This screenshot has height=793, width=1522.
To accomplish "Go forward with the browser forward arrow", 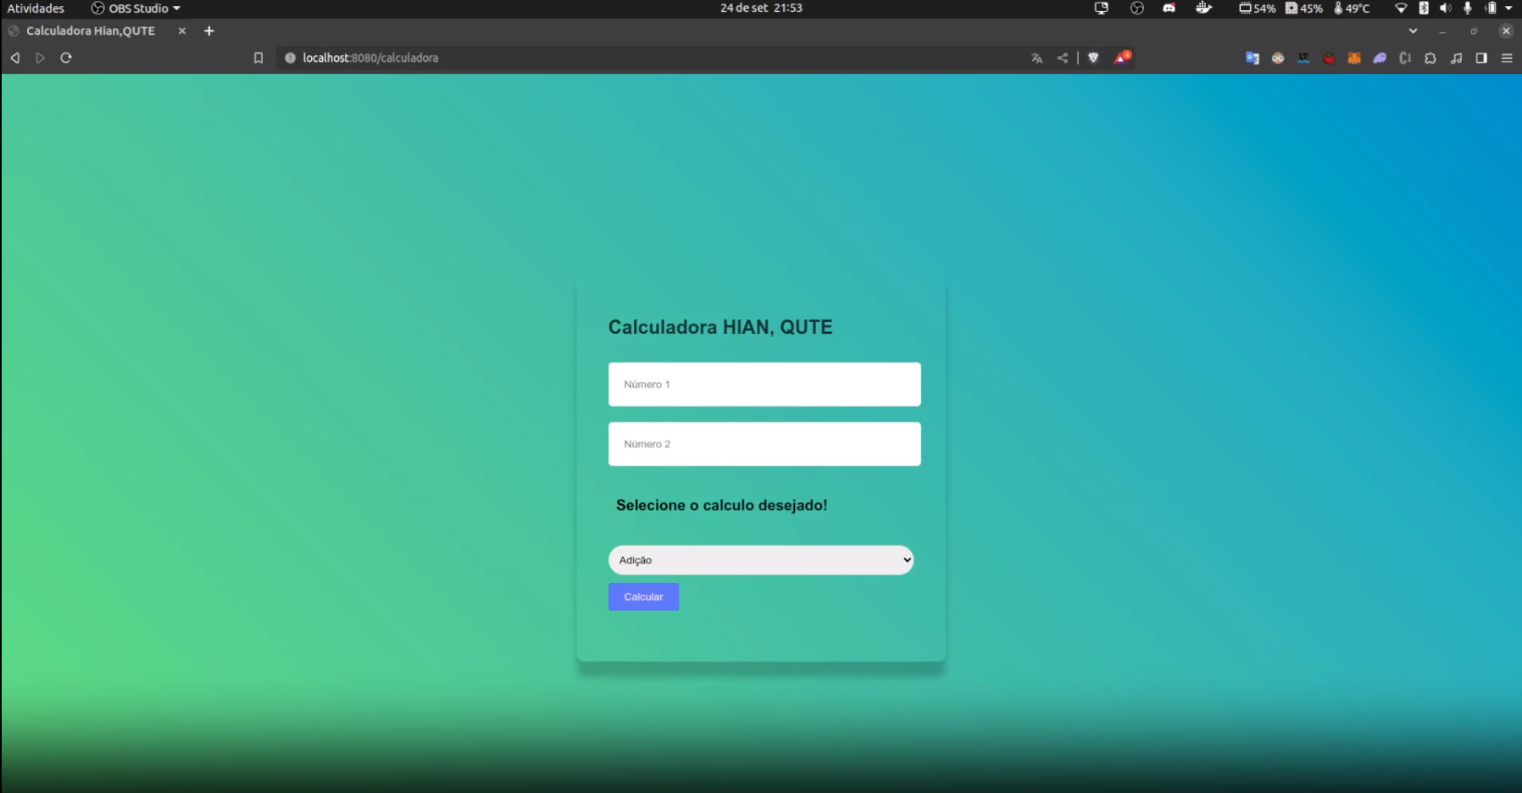I will tap(40, 58).
